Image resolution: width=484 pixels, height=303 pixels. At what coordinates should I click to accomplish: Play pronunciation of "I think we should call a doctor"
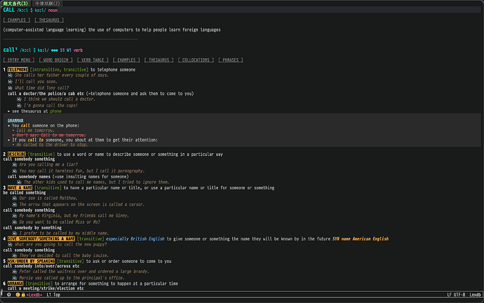pos(20,99)
